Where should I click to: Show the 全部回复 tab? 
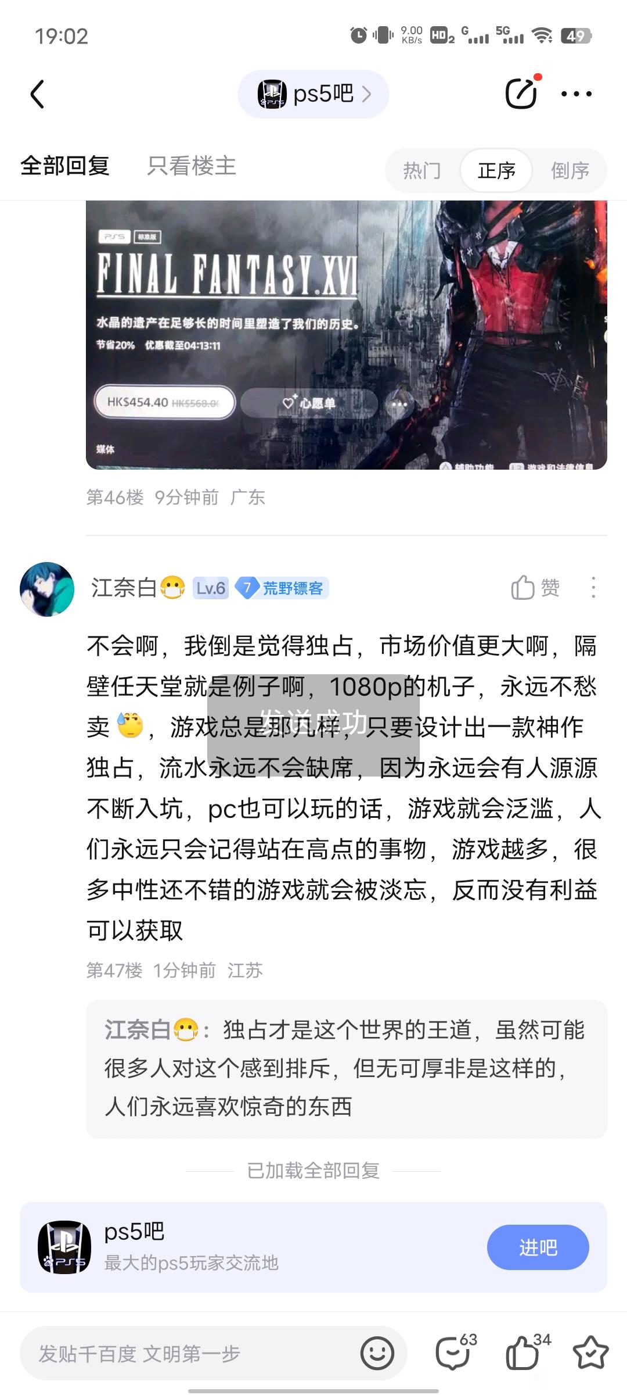[65, 166]
